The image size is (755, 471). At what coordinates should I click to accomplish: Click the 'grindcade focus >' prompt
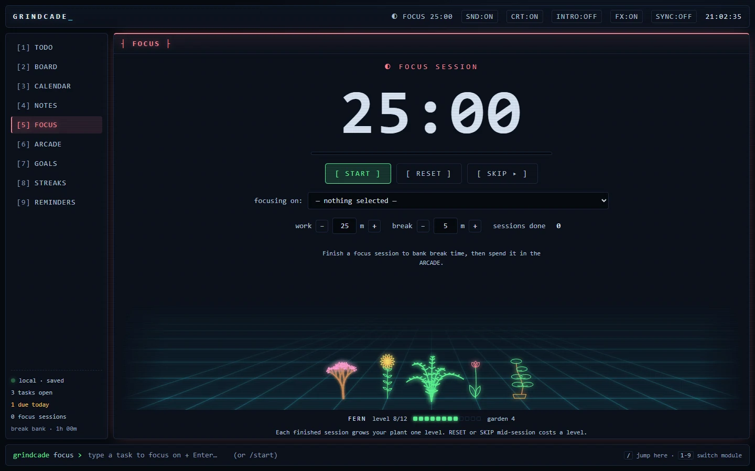pos(47,455)
